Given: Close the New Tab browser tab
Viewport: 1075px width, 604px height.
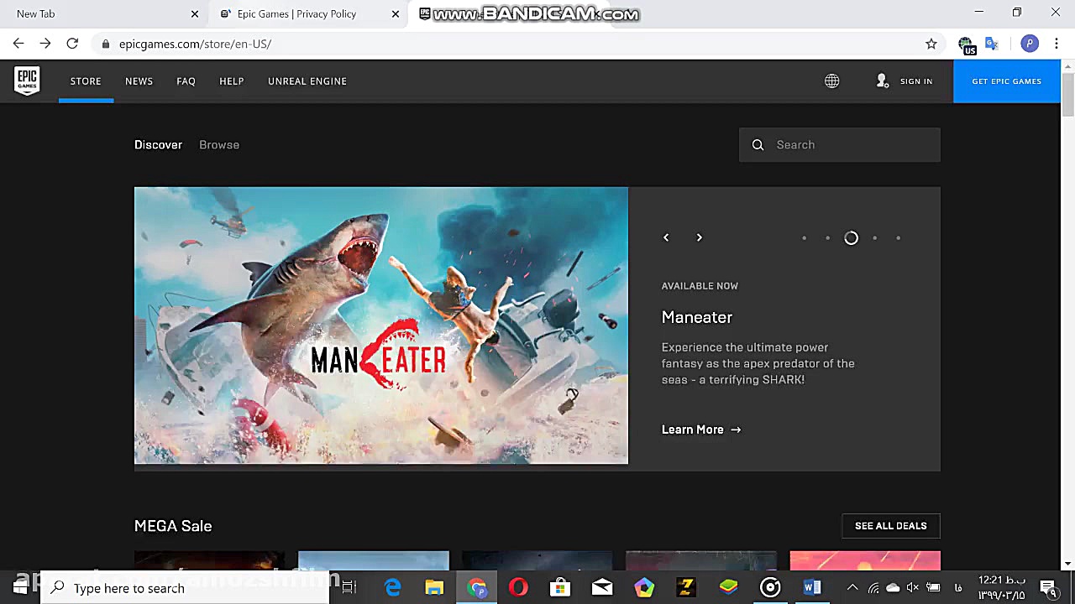Looking at the screenshot, I should click(x=195, y=14).
